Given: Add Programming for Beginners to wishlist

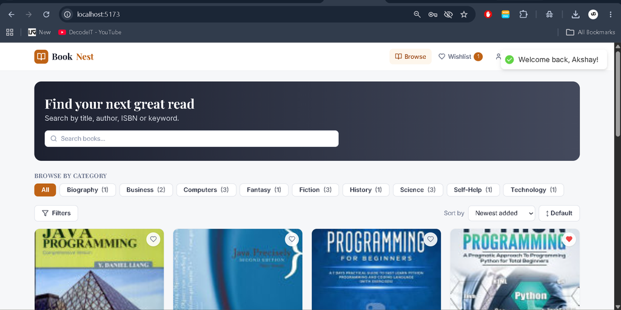Looking at the screenshot, I should point(431,239).
